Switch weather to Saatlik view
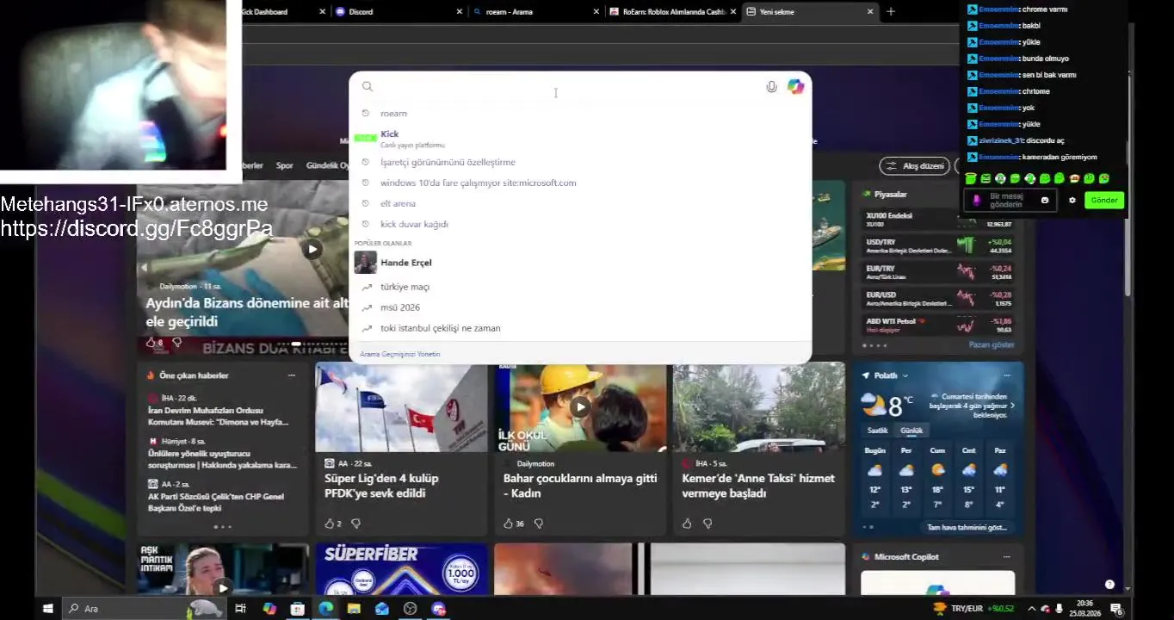 coord(877,430)
